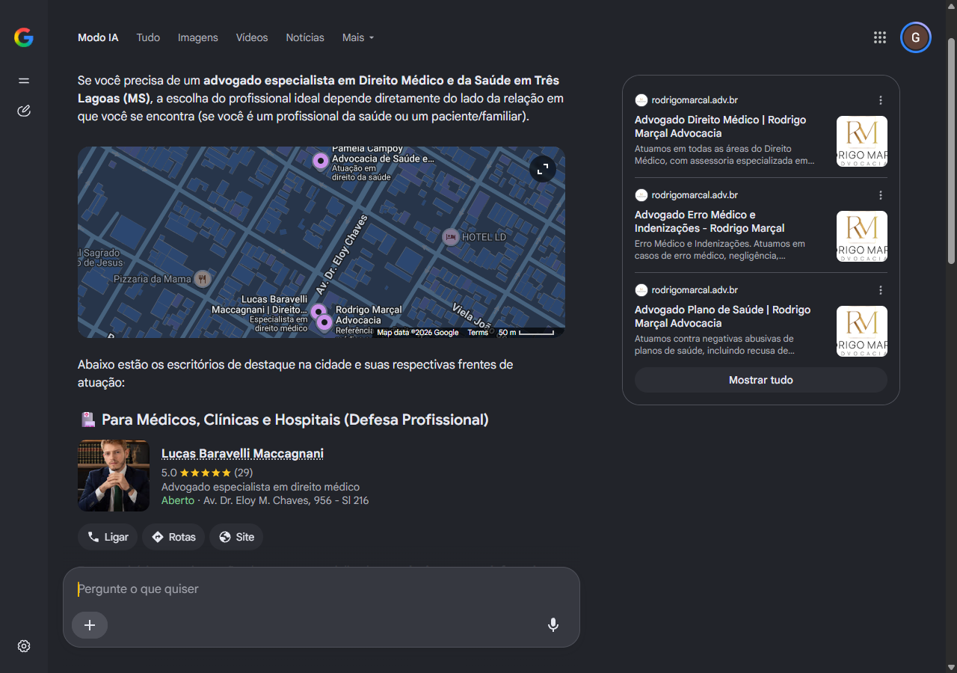Click the 5.0 star rating with 29 reviews

[207, 473]
